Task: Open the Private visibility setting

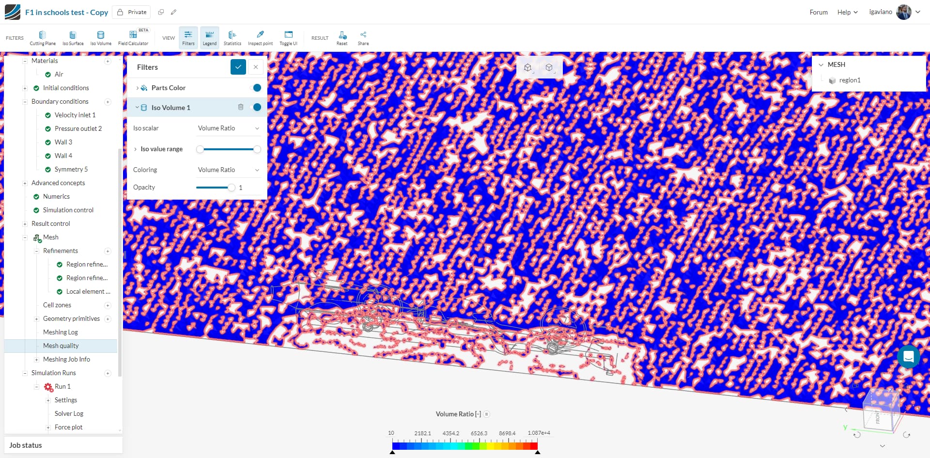Action: tap(131, 12)
